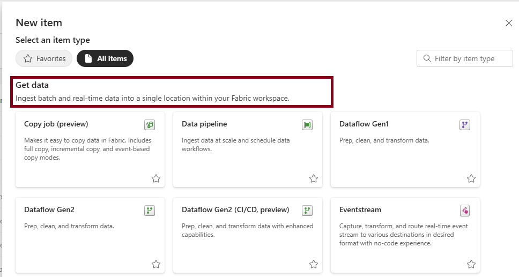519x277 pixels.
Task: Click the Copy job green icon
Action: point(150,125)
